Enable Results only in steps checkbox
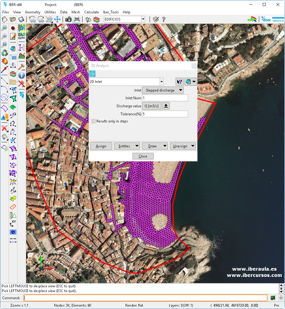The image size is (285, 309). tap(94, 121)
